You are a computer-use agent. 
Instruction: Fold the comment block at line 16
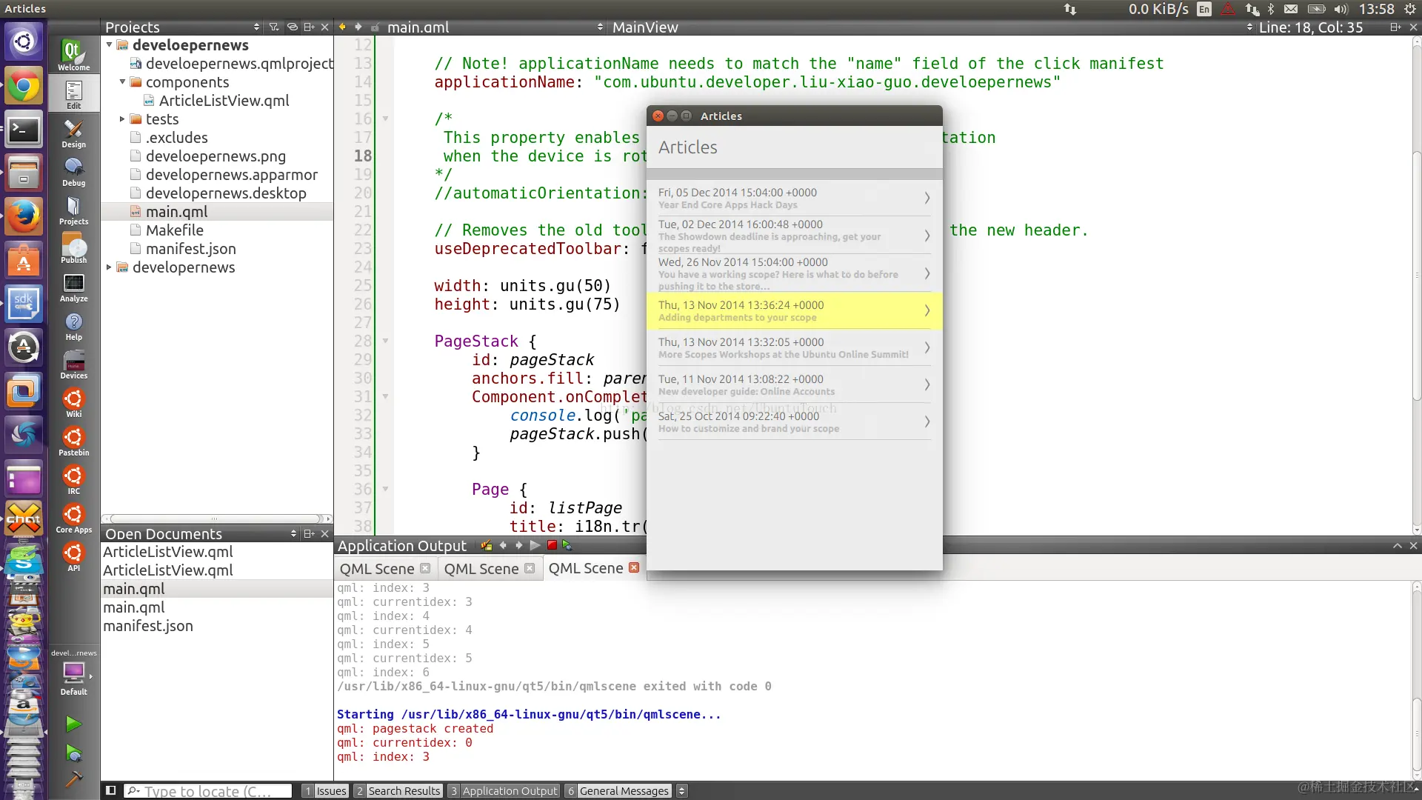[386, 119]
